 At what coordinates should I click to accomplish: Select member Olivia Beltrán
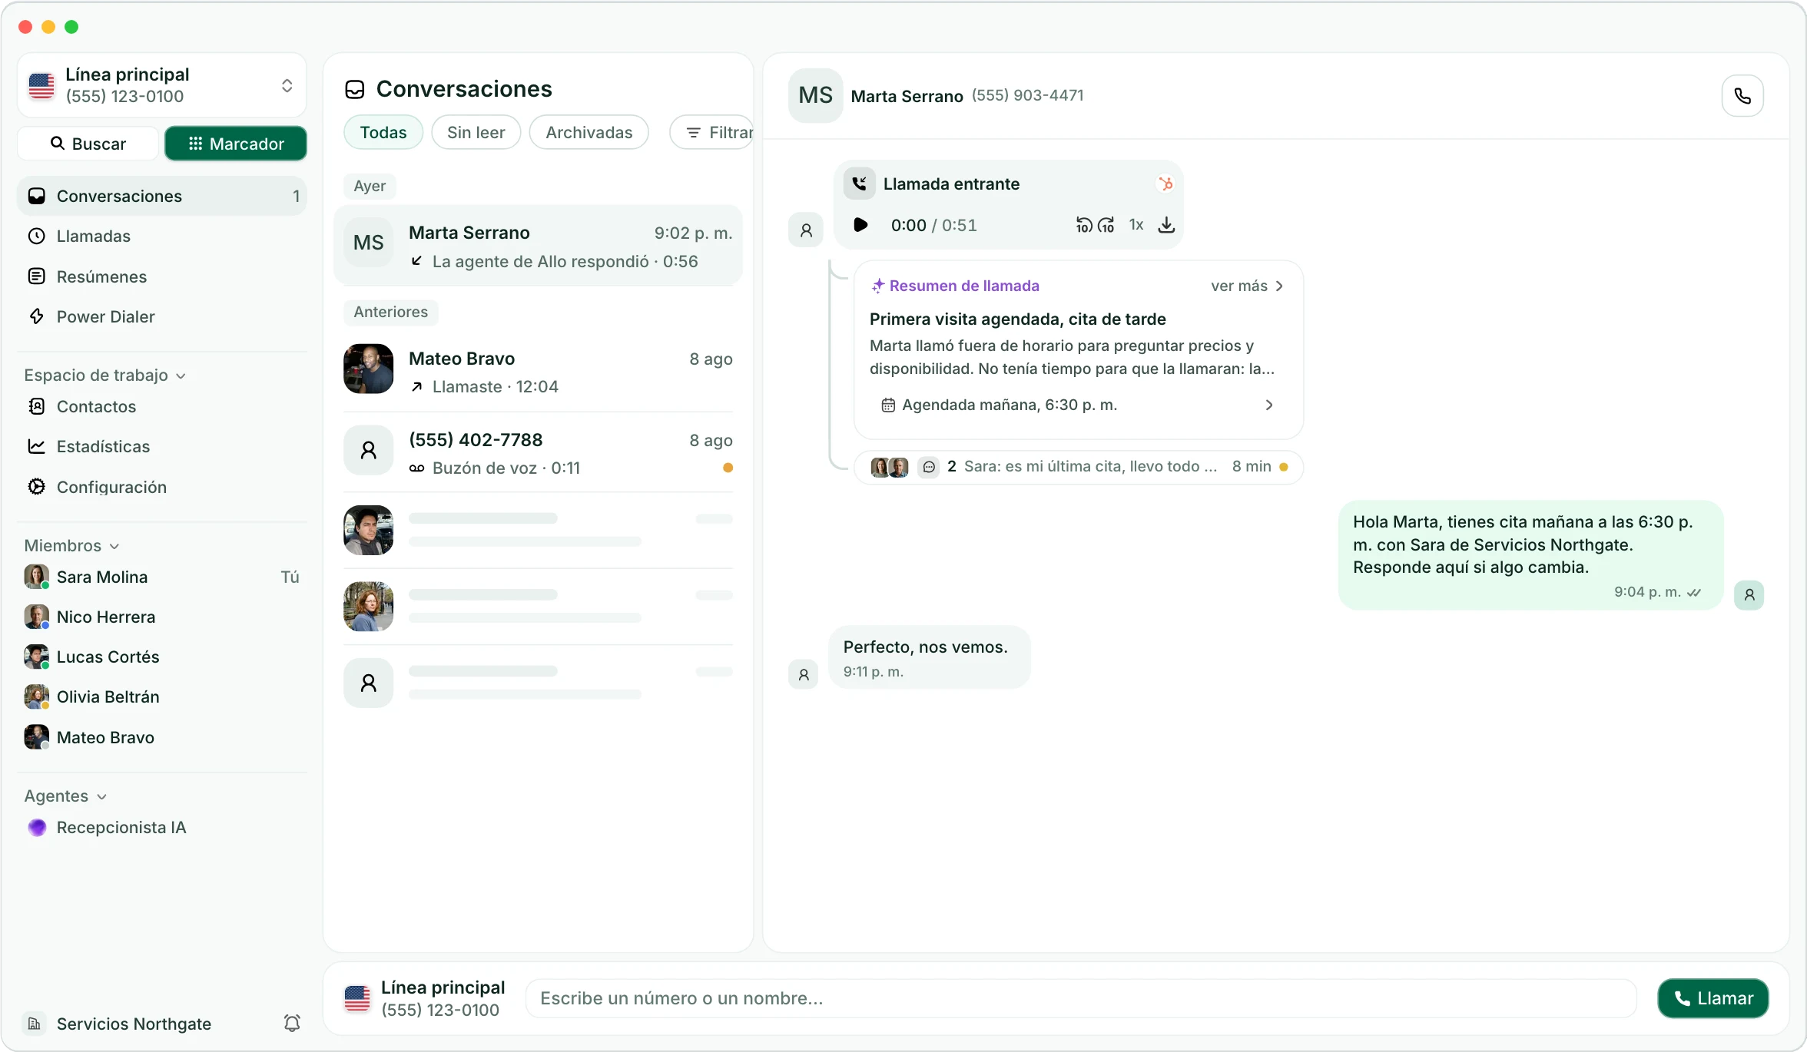point(161,696)
